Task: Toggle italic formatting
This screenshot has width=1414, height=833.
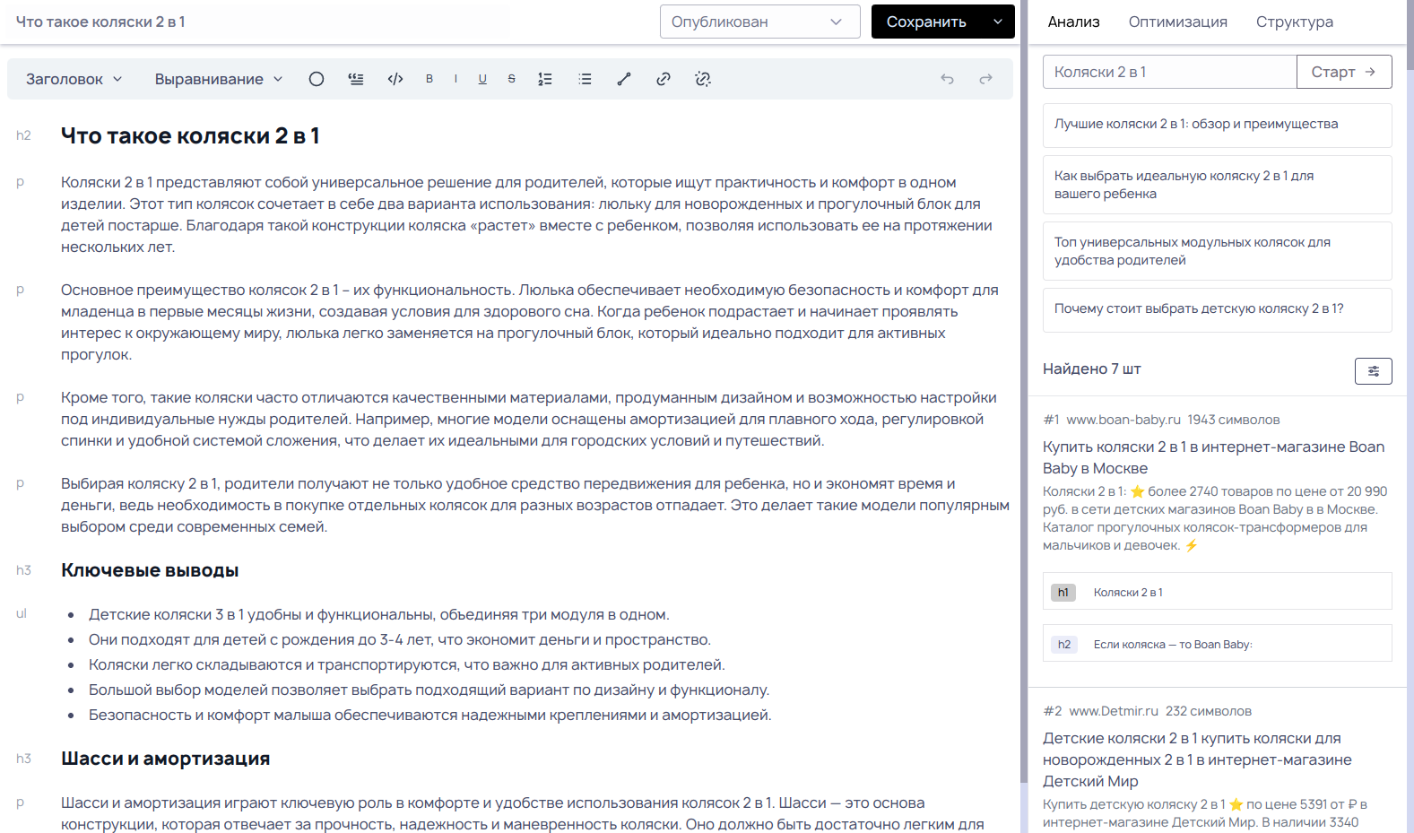Action: [455, 79]
